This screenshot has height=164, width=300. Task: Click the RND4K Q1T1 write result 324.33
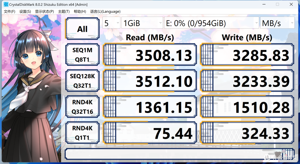(247, 133)
